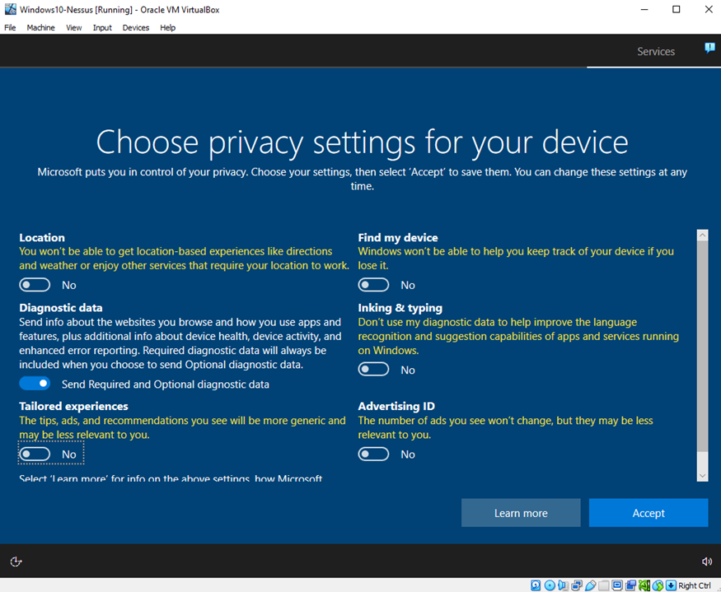Click the Accept button

point(648,513)
